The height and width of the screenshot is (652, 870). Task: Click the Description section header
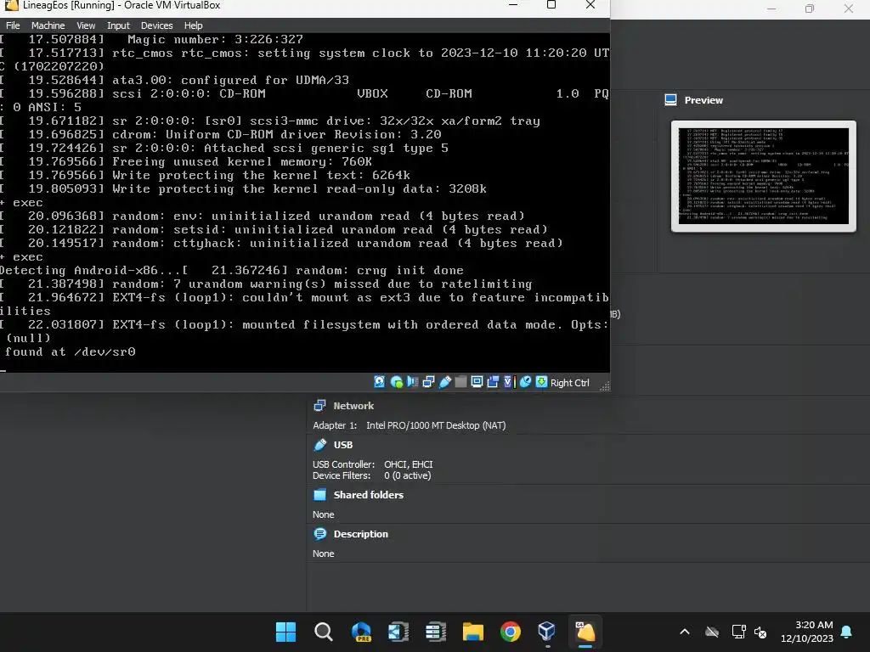[x=360, y=534]
